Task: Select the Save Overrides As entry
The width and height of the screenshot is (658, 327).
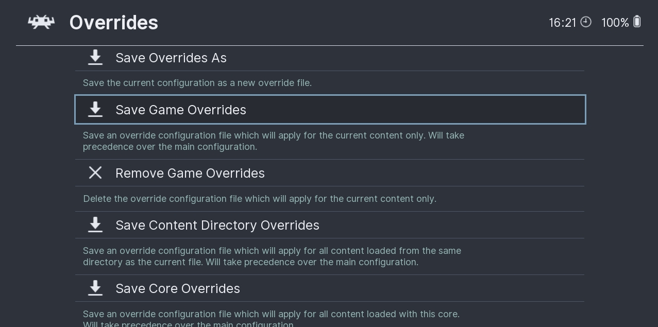Action: [x=171, y=58]
